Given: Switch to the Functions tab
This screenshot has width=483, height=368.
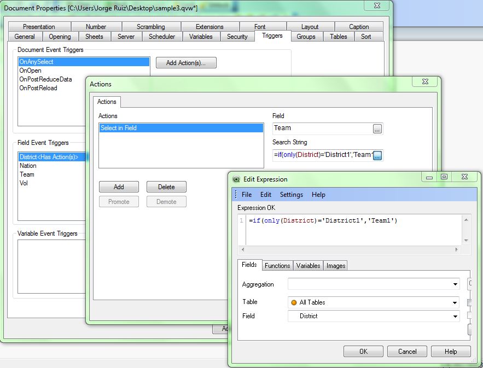Looking at the screenshot, I should [x=277, y=266].
